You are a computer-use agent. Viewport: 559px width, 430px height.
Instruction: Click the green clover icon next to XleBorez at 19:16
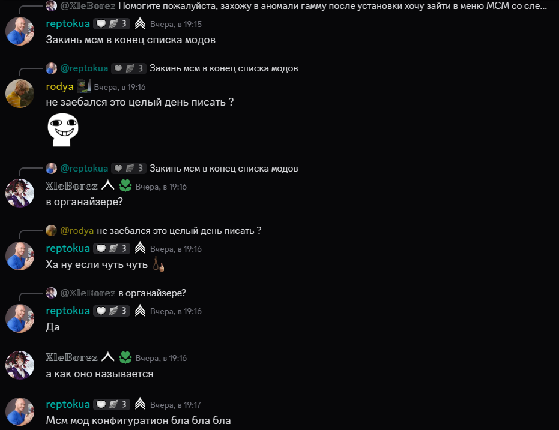point(125,186)
